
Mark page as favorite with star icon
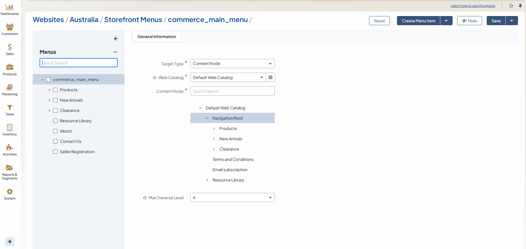(x=511, y=6)
